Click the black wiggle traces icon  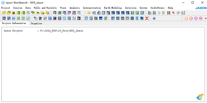(x=40, y=18)
